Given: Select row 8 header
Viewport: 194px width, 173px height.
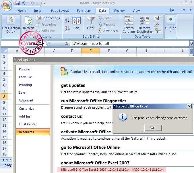Looking at the screenshot, I should pyautogui.click(x=4, y=97).
